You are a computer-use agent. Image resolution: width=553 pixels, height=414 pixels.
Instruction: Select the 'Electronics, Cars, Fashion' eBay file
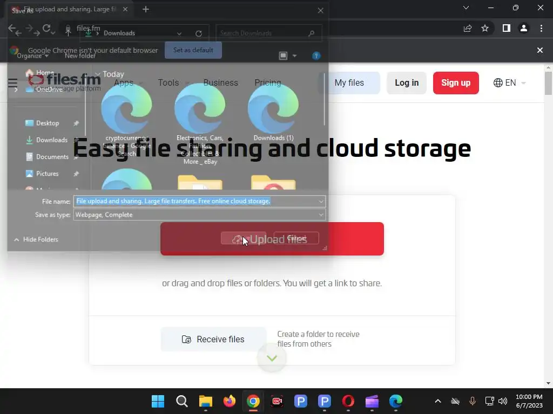200,124
